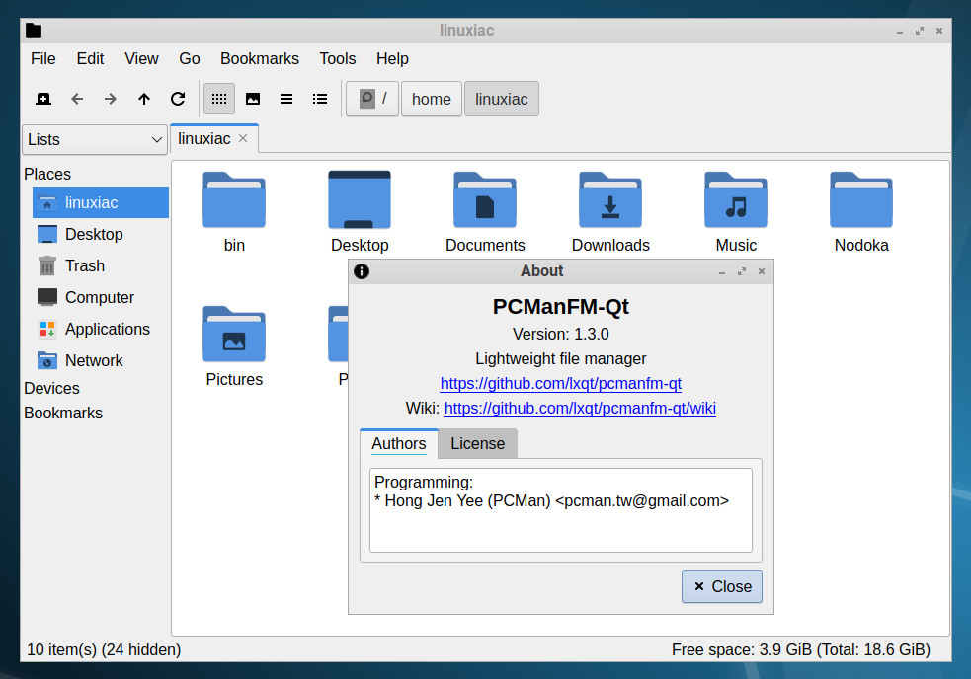Select the Pictures folder icon
This screenshot has width=971, height=679.
pyautogui.click(x=234, y=335)
